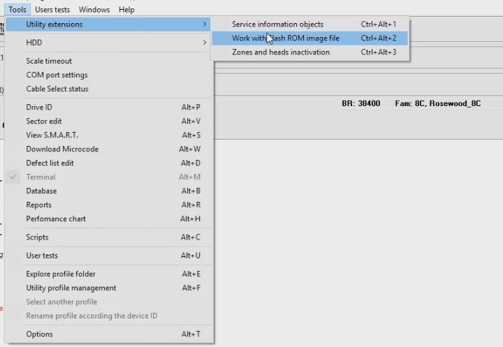Expand the Utility extensions submenu
The image size is (503, 347).
(54, 24)
